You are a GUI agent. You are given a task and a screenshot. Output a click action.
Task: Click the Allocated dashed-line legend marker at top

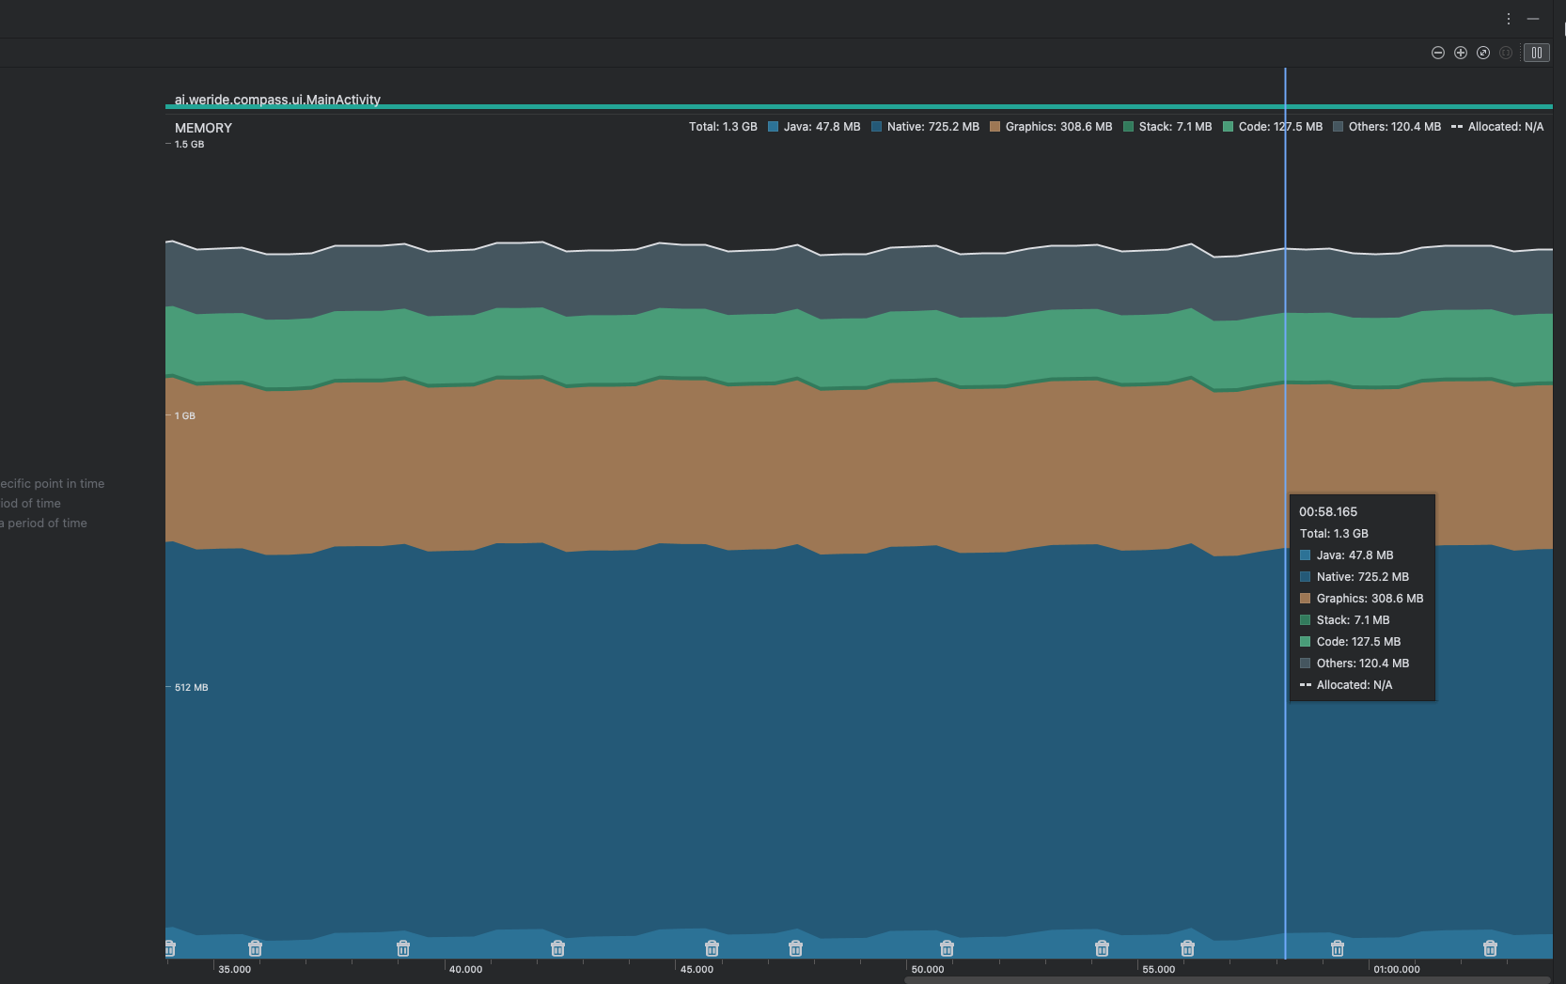(1456, 127)
